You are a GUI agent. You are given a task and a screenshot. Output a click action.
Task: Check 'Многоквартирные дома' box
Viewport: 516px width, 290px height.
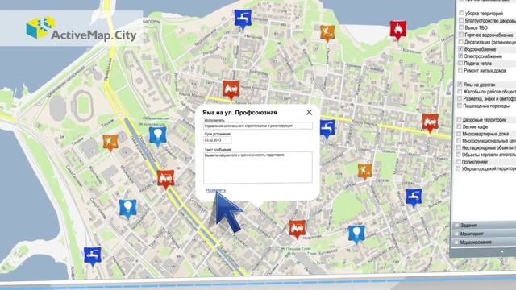point(459,134)
